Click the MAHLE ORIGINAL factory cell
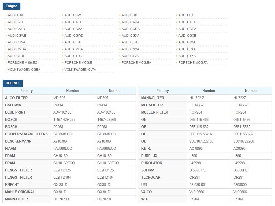The width and height of the screenshot is (275, 206). click(x=27, y=192)
